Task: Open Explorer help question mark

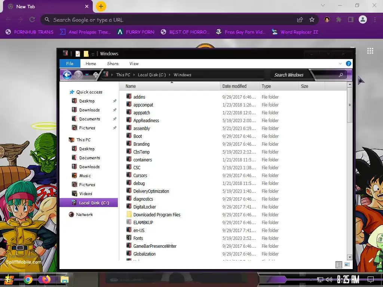Action: pyautogui.click(x=349, y=64)
